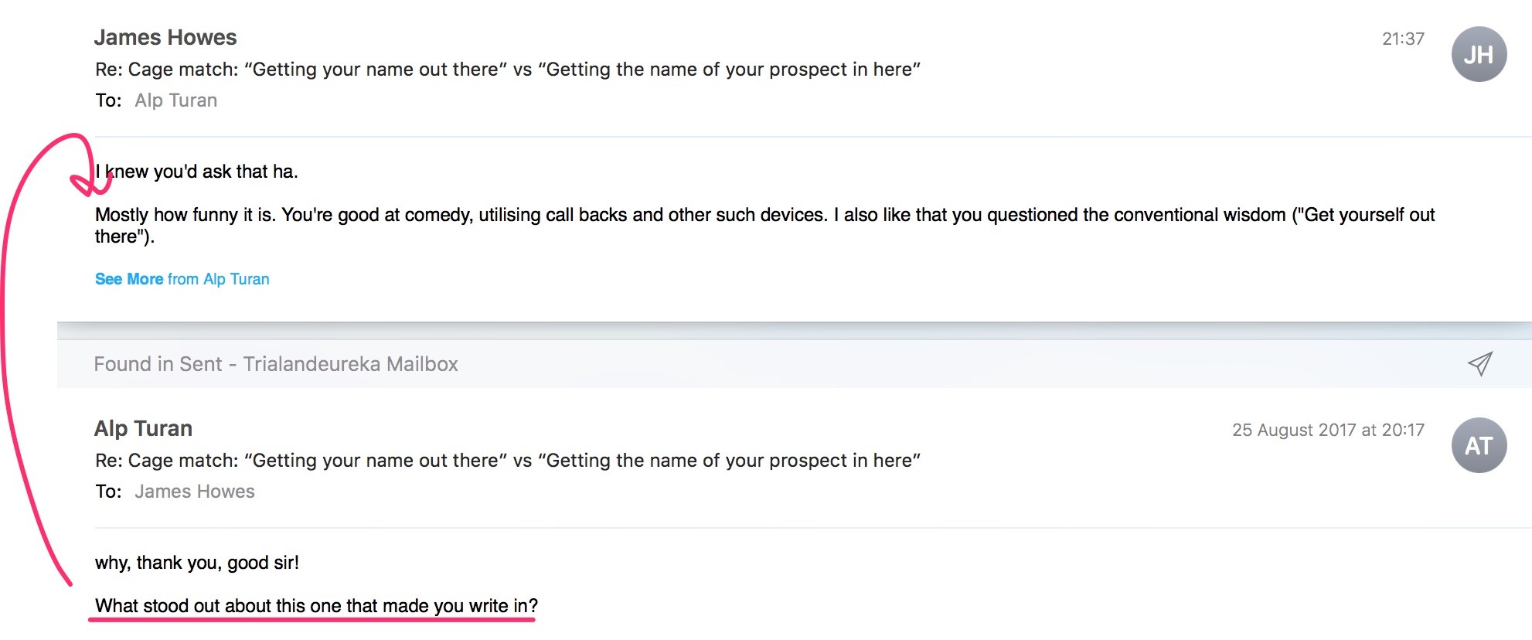Click Alp Turan message subject line
Image resolution: width=1532 pixels, height=640 pixels.
(x=508, y=461)
